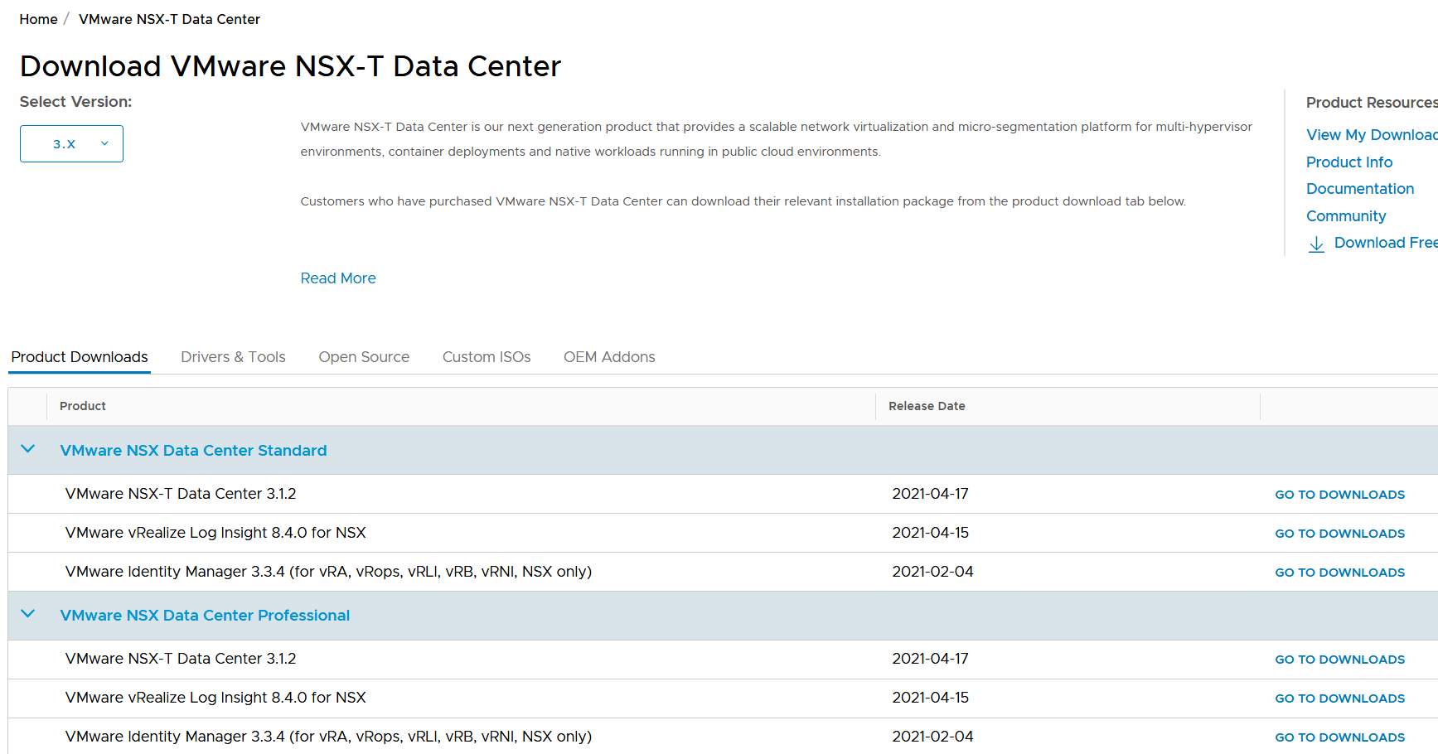
Task: Go to downloads for Identity Manager 3.3.4 under Standard
Action: click(1339, 573)
